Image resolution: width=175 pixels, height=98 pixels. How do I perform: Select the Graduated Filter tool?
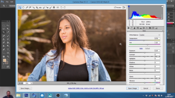[x=54, y=7]
